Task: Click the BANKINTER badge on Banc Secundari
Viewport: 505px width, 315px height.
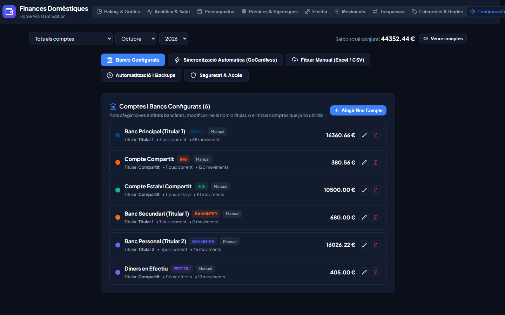Action: point(206,214)
